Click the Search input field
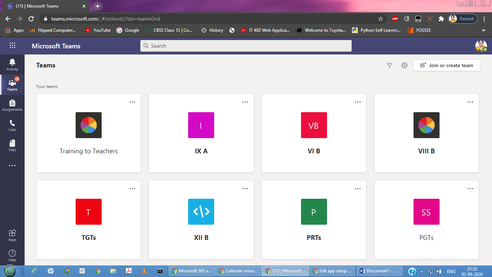Viewport: 492px width, 277px height. [x=246, y=46]
